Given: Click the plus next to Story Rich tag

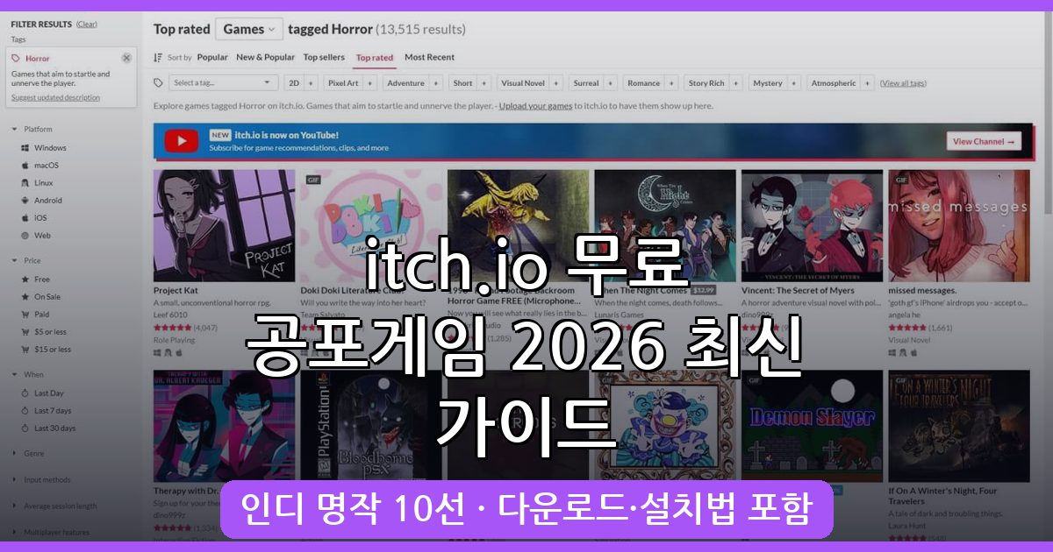Looking at the screenshot, I should (x=735, y=83).
